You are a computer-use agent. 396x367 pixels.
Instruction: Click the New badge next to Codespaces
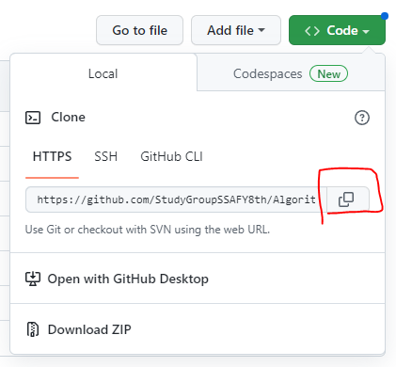click(328, 74)
